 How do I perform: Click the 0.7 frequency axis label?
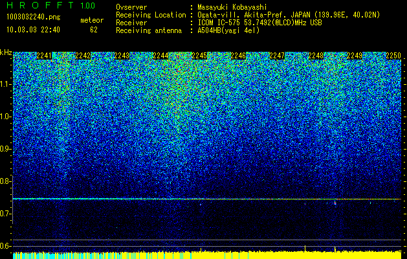[5, 214]
